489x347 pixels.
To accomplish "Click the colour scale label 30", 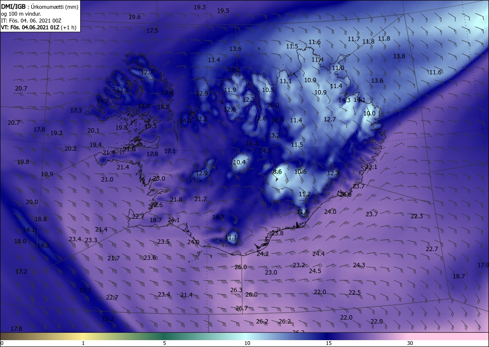I will 410,343.
